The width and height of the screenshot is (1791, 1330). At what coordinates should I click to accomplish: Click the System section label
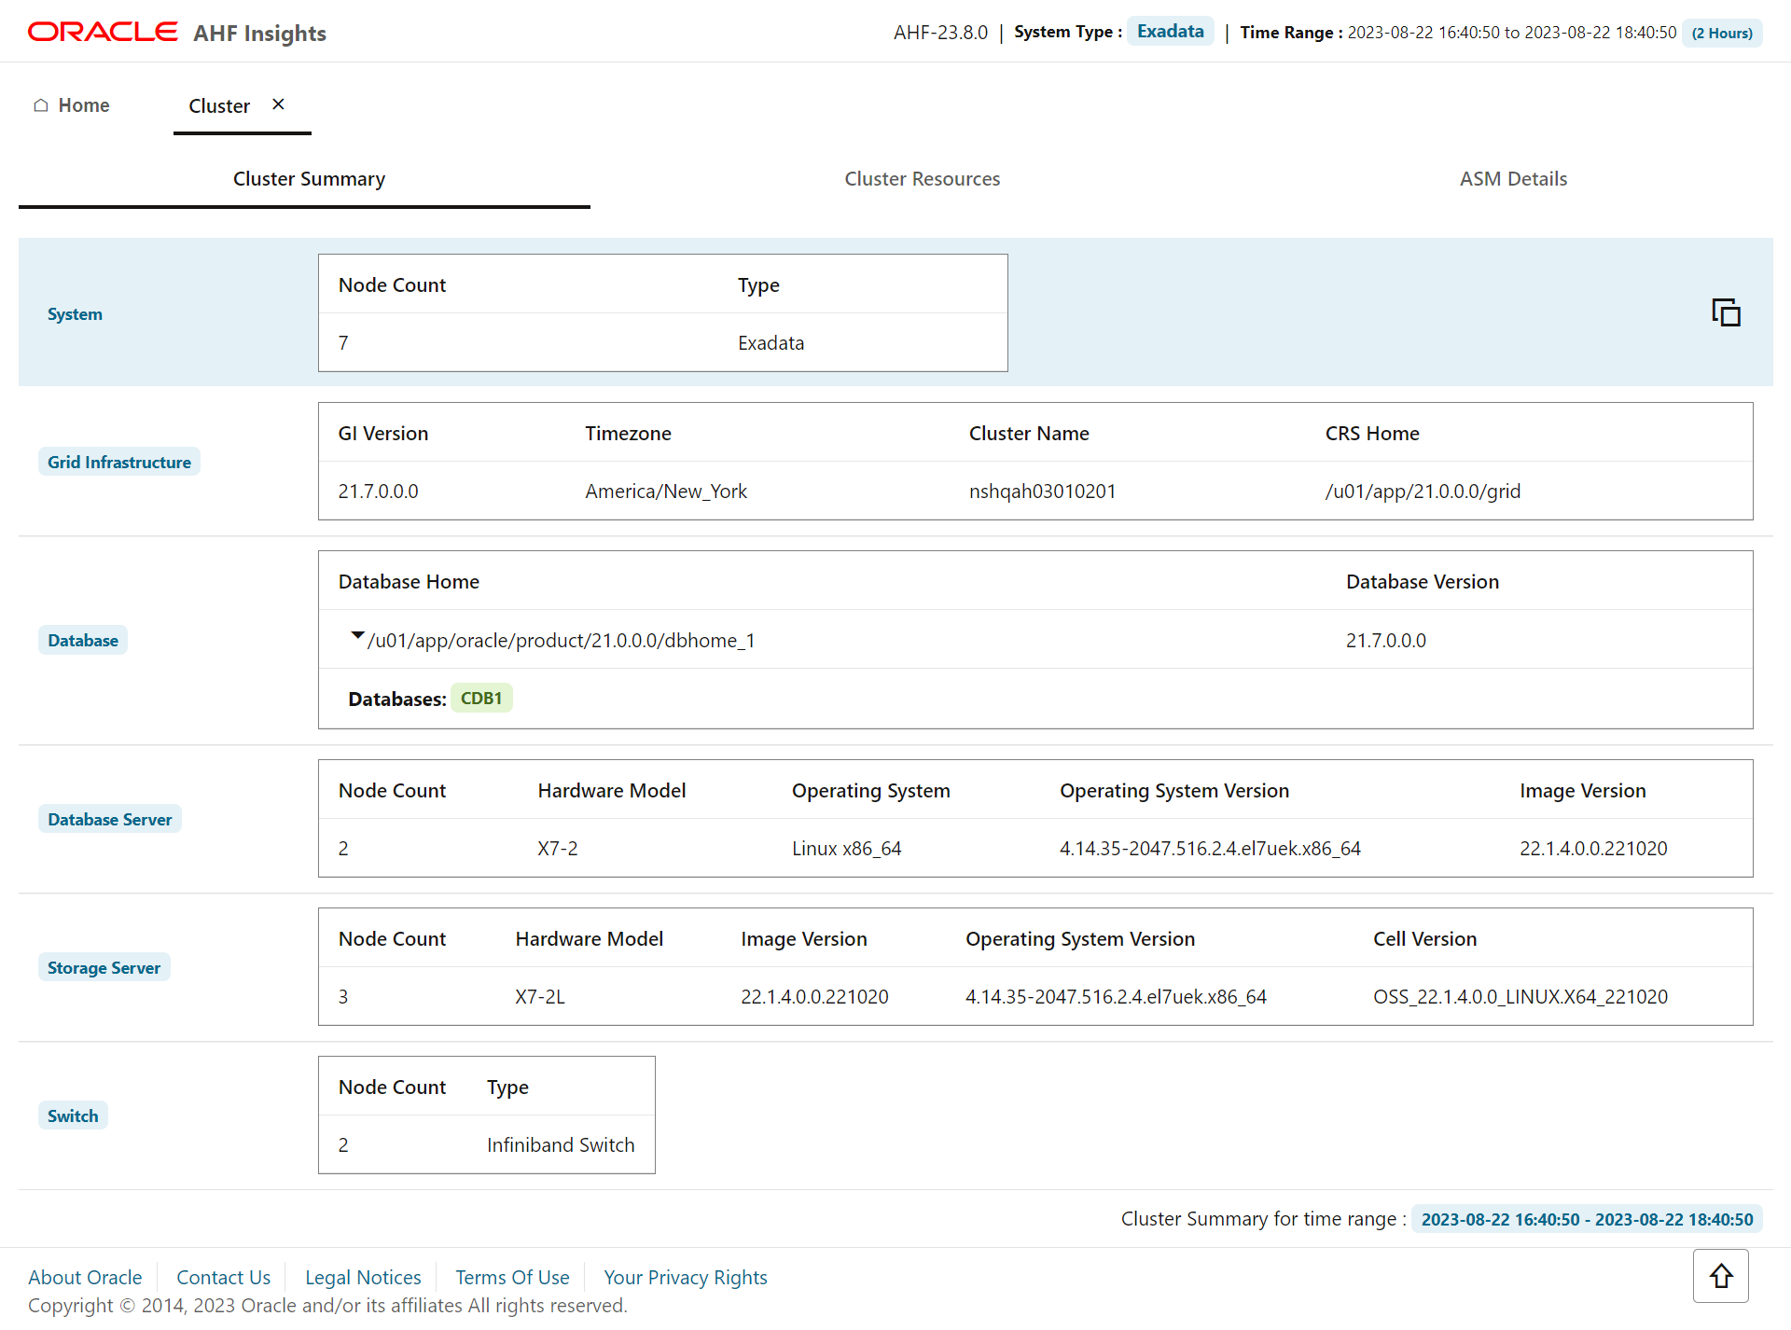[x=75, y=314]
